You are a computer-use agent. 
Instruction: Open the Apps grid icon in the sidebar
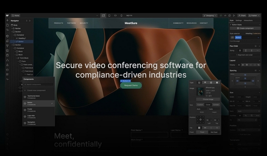click(x=7, y=74)
